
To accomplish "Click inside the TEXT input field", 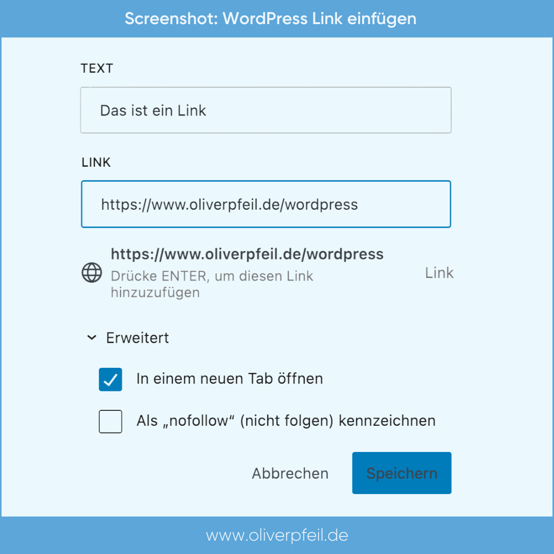I will tap(266, 110).
